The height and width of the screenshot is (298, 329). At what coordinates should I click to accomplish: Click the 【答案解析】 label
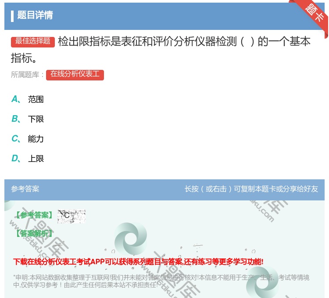34,233
